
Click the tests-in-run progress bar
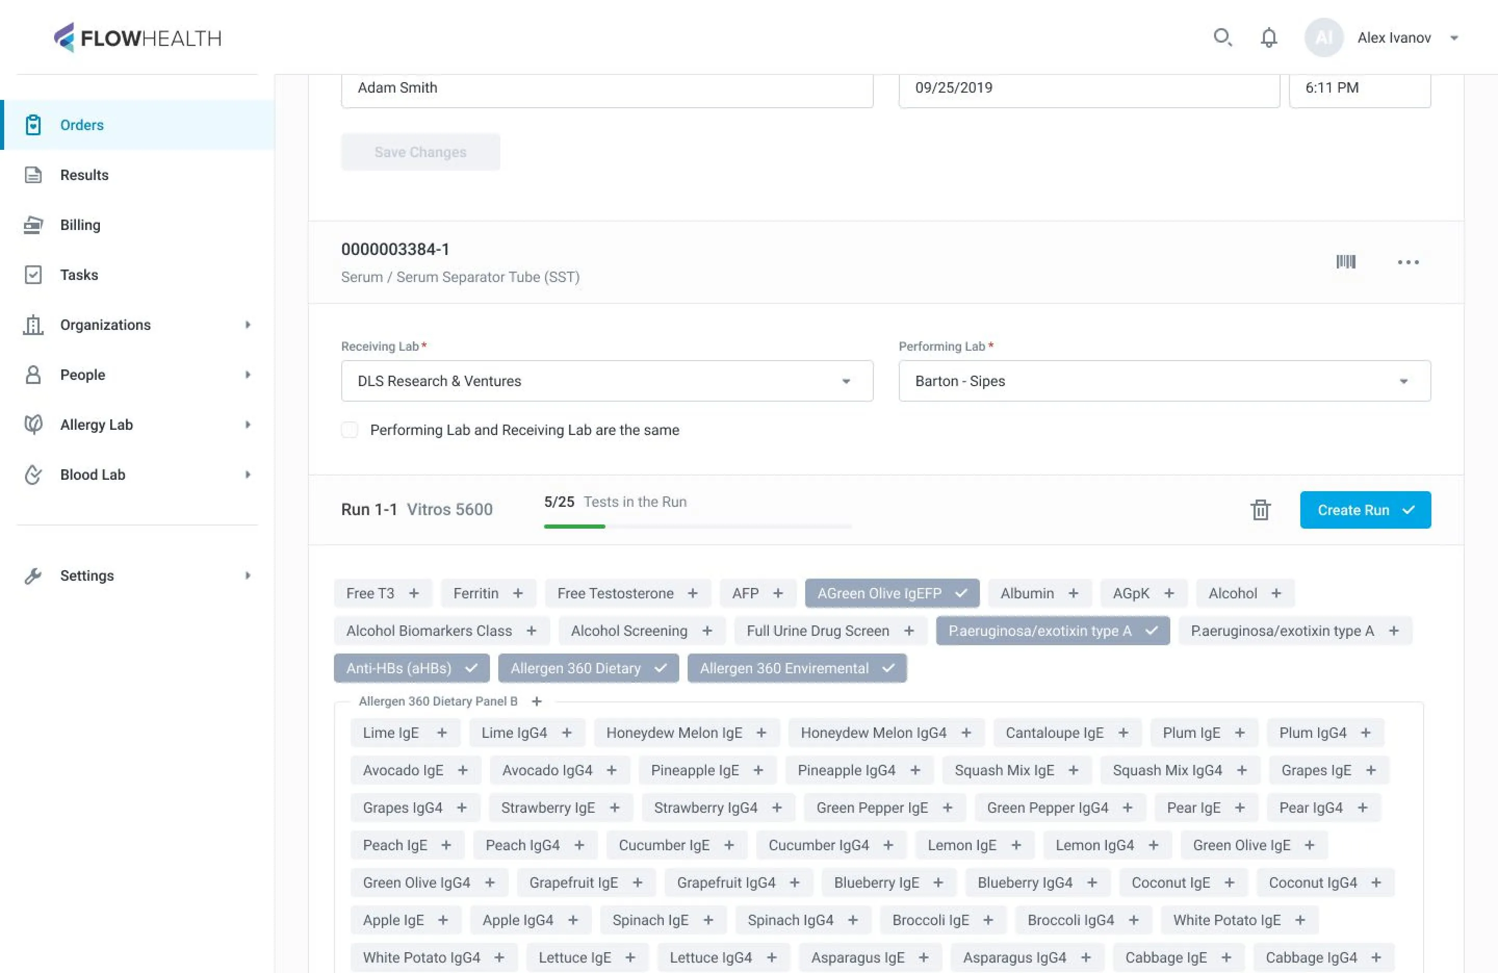coord(698,526)
